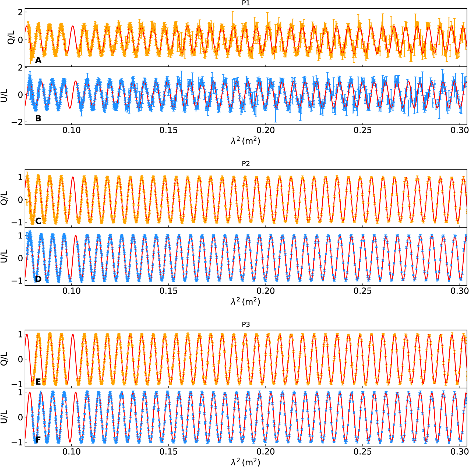Click the Q/L axis label of P2

point(4,198)
